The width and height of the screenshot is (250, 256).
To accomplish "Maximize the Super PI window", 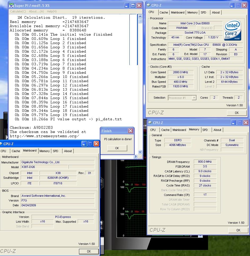I will tap(133, 6).
